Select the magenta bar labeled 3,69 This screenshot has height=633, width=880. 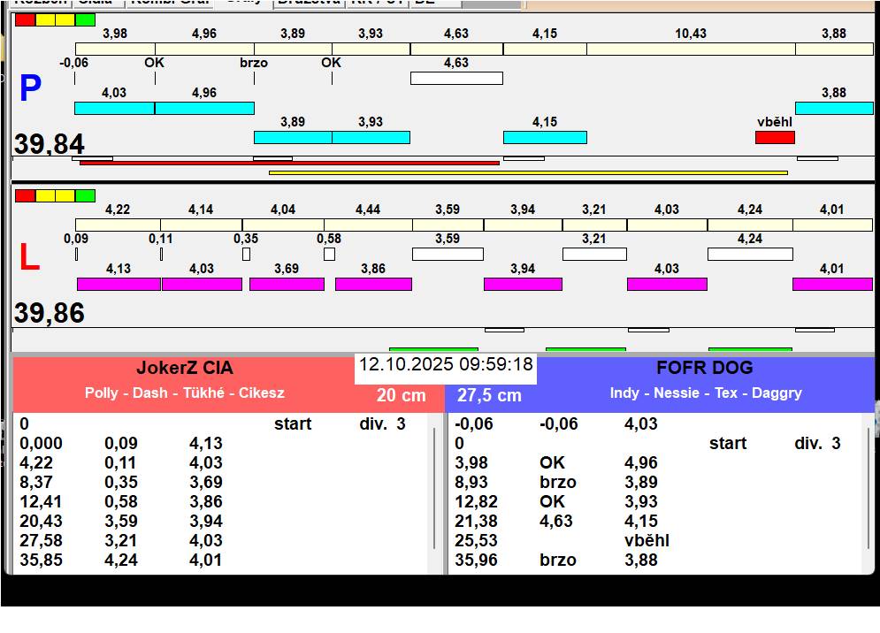(x=287, y=284)
